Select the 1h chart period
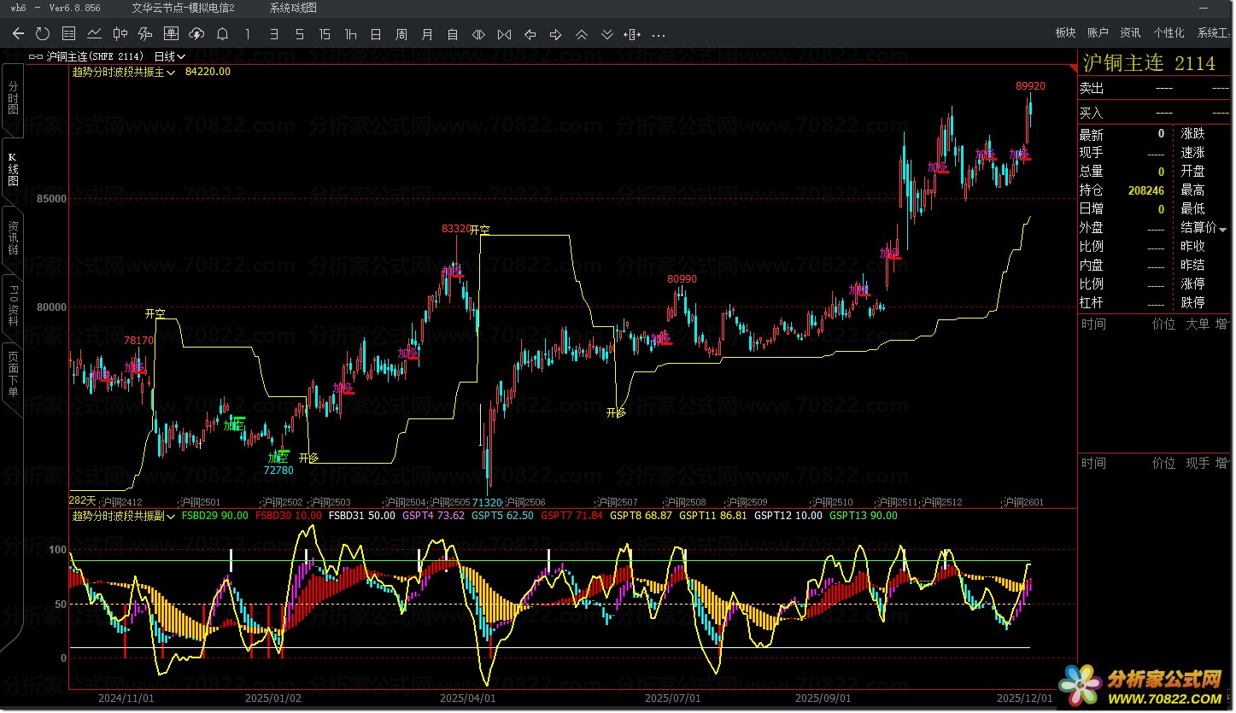Screen dimensions: 1236x713 [x=350, y=34]
